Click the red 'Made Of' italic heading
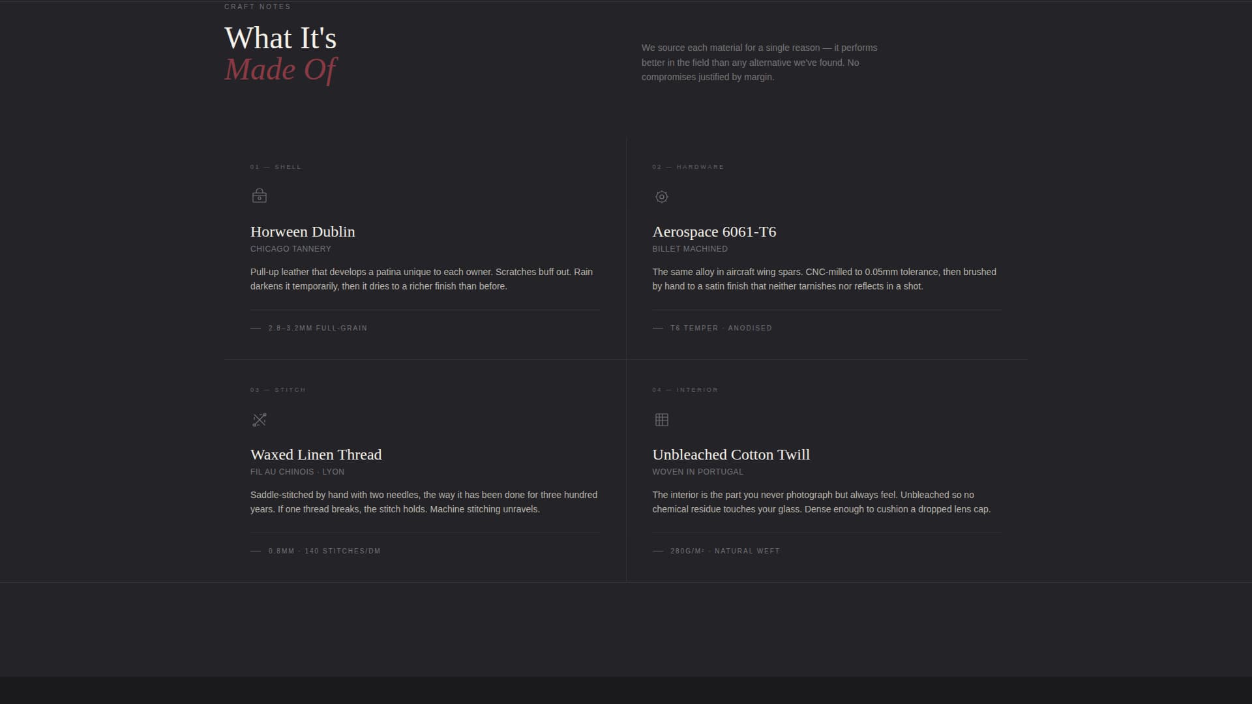The image size is (1252, 704). [x=280, y=70]
